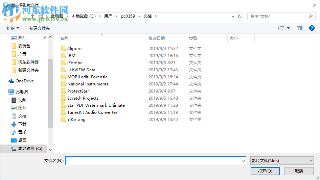Click the IBM folder icon
Screen dimensions: 320x180
click(x=63, y=56)
